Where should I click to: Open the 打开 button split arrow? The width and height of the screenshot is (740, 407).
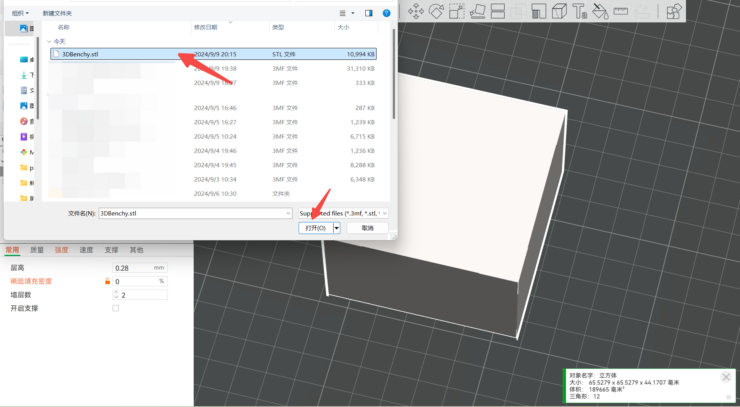tap(337, 228)
